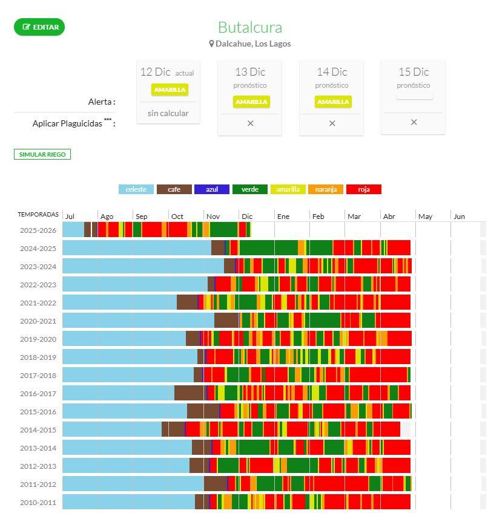Toggle the cafe legend item

pos(174,189)
